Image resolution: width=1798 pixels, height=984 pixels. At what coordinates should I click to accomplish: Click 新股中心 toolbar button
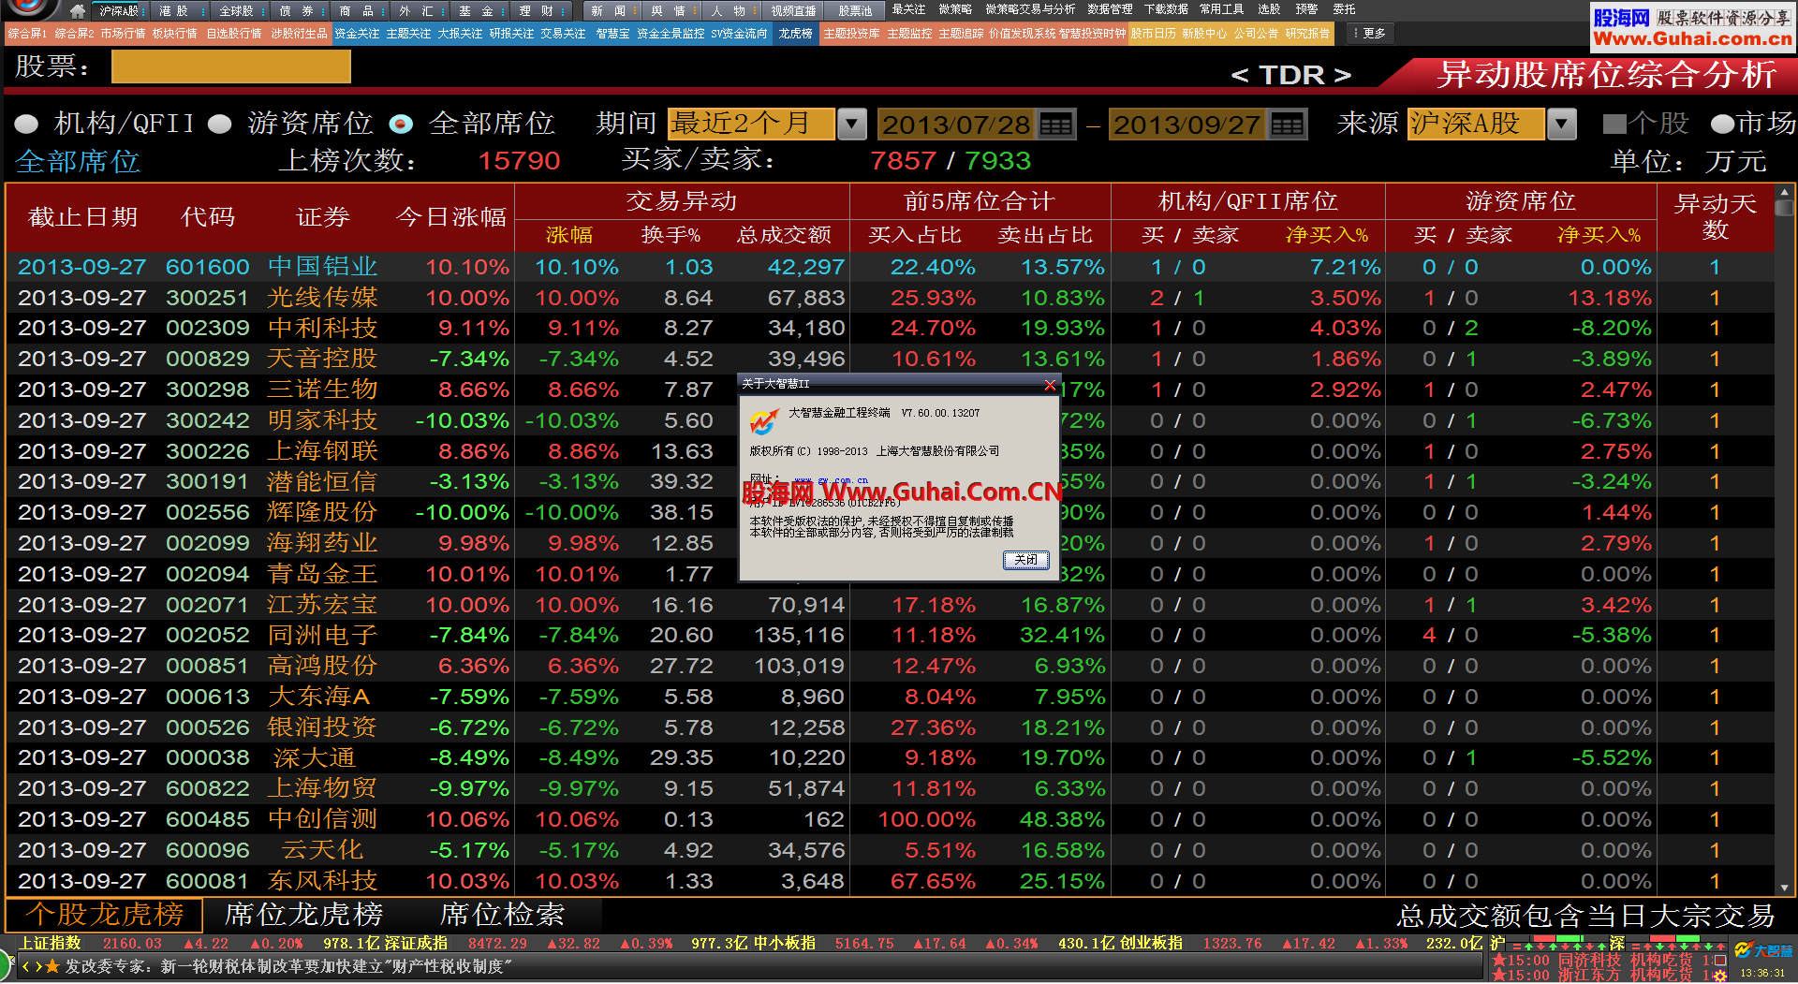pos(1204,34)
